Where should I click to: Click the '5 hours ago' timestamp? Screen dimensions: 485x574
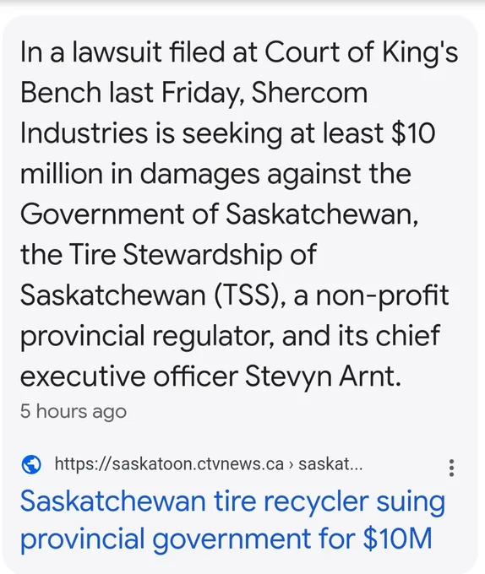click(x=74, y=411)
